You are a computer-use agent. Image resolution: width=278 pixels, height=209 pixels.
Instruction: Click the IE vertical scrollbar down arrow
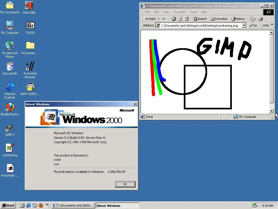[x=271, y=111]
